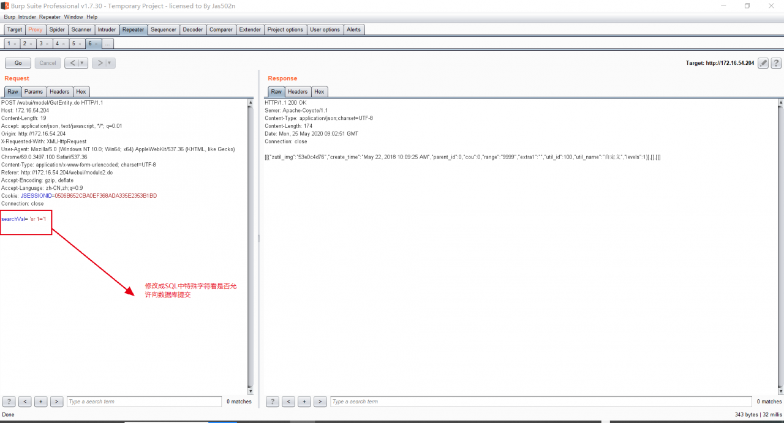The width and height of the screenshot is (784, 423).
Task: Go to previous match in request search
Action: tap(25, 402)
